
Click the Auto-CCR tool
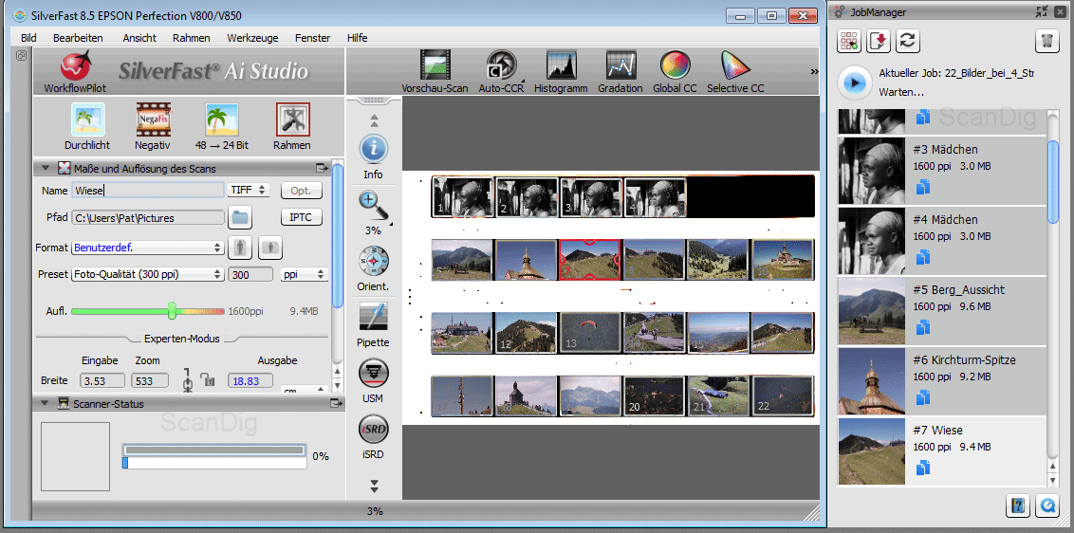501,66
